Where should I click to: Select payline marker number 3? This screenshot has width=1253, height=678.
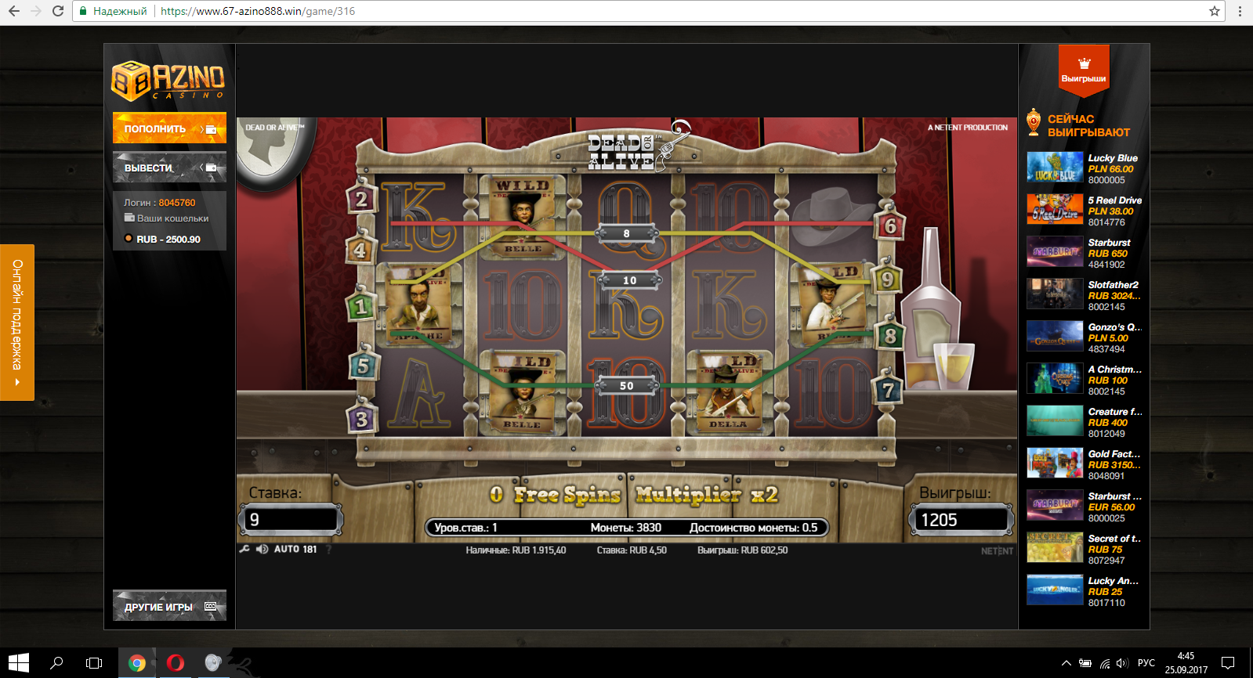[361, 419]
